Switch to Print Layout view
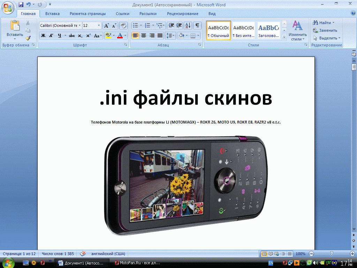357x268 pixels. click(264, 254)
